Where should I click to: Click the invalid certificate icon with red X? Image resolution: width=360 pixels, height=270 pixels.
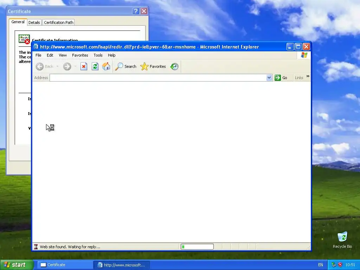pyautogui.click(x=24, y=39)
